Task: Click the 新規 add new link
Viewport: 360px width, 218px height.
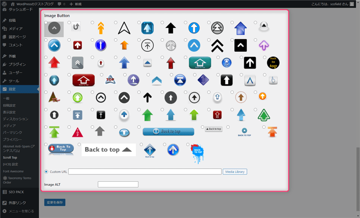Action: (x=76, y=4)
